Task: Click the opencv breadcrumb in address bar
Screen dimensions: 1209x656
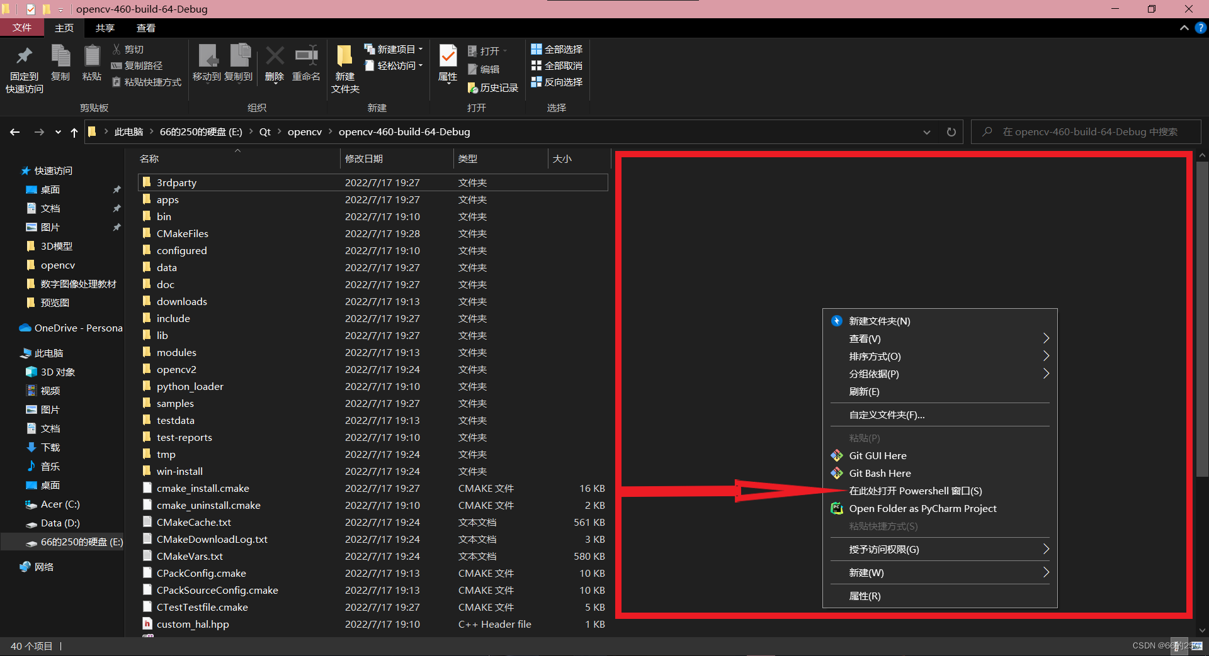Action: 305,132
